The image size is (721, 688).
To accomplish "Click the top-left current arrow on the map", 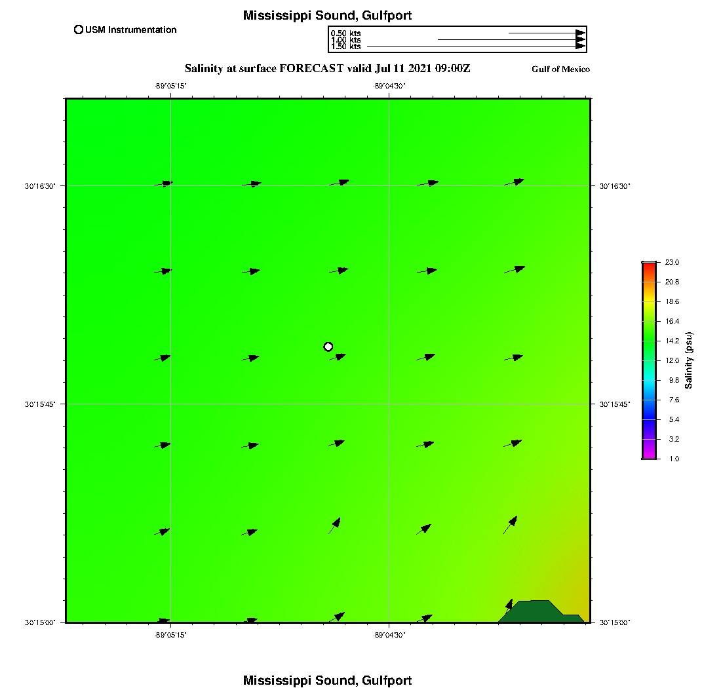I will click(164, 183).
